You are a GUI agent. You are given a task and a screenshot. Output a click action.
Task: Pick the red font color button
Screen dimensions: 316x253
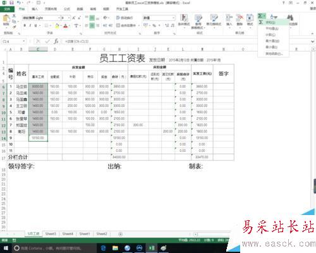click(x=66, y=25)
